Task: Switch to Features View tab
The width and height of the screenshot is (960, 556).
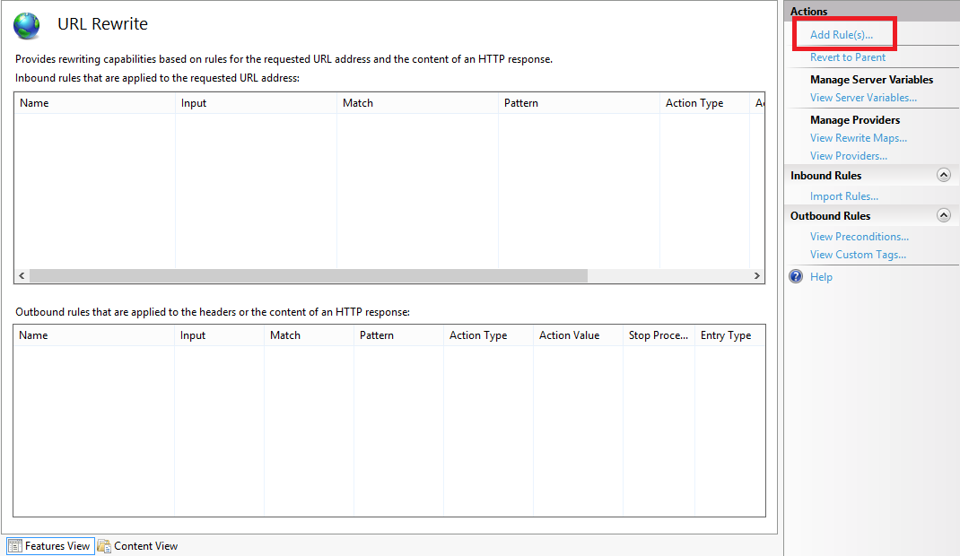Action: point(57,546)
